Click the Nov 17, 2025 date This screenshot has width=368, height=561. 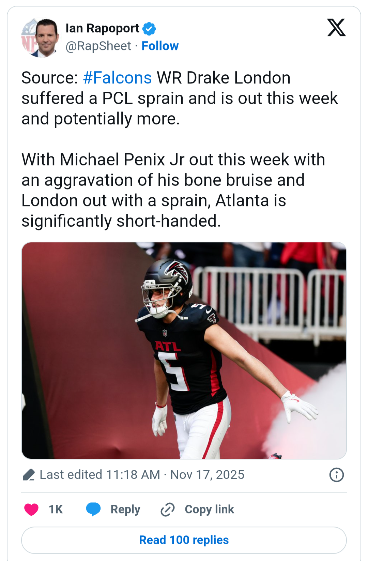pyautogui.click(x=207, y=475)
